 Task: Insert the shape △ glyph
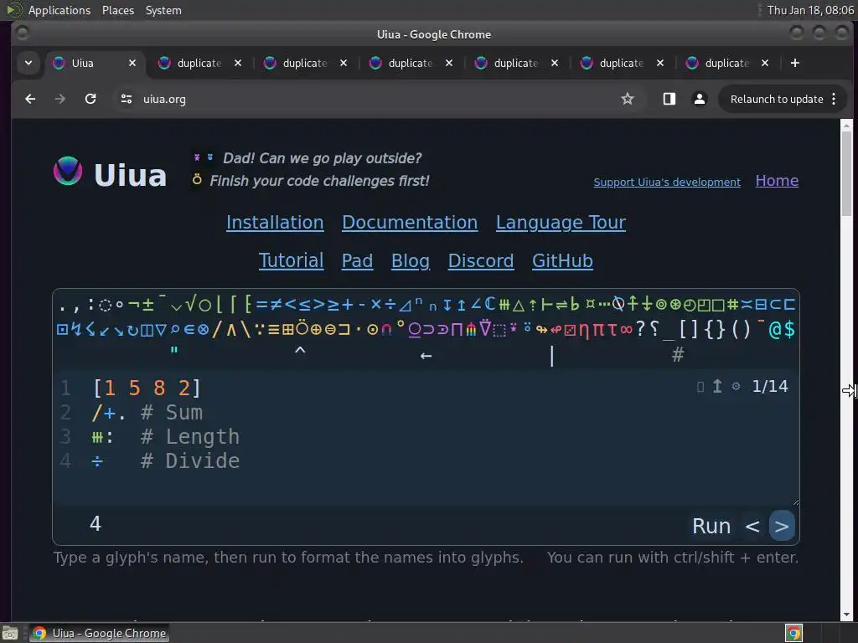pyautogui.click(x=518, y=306)
